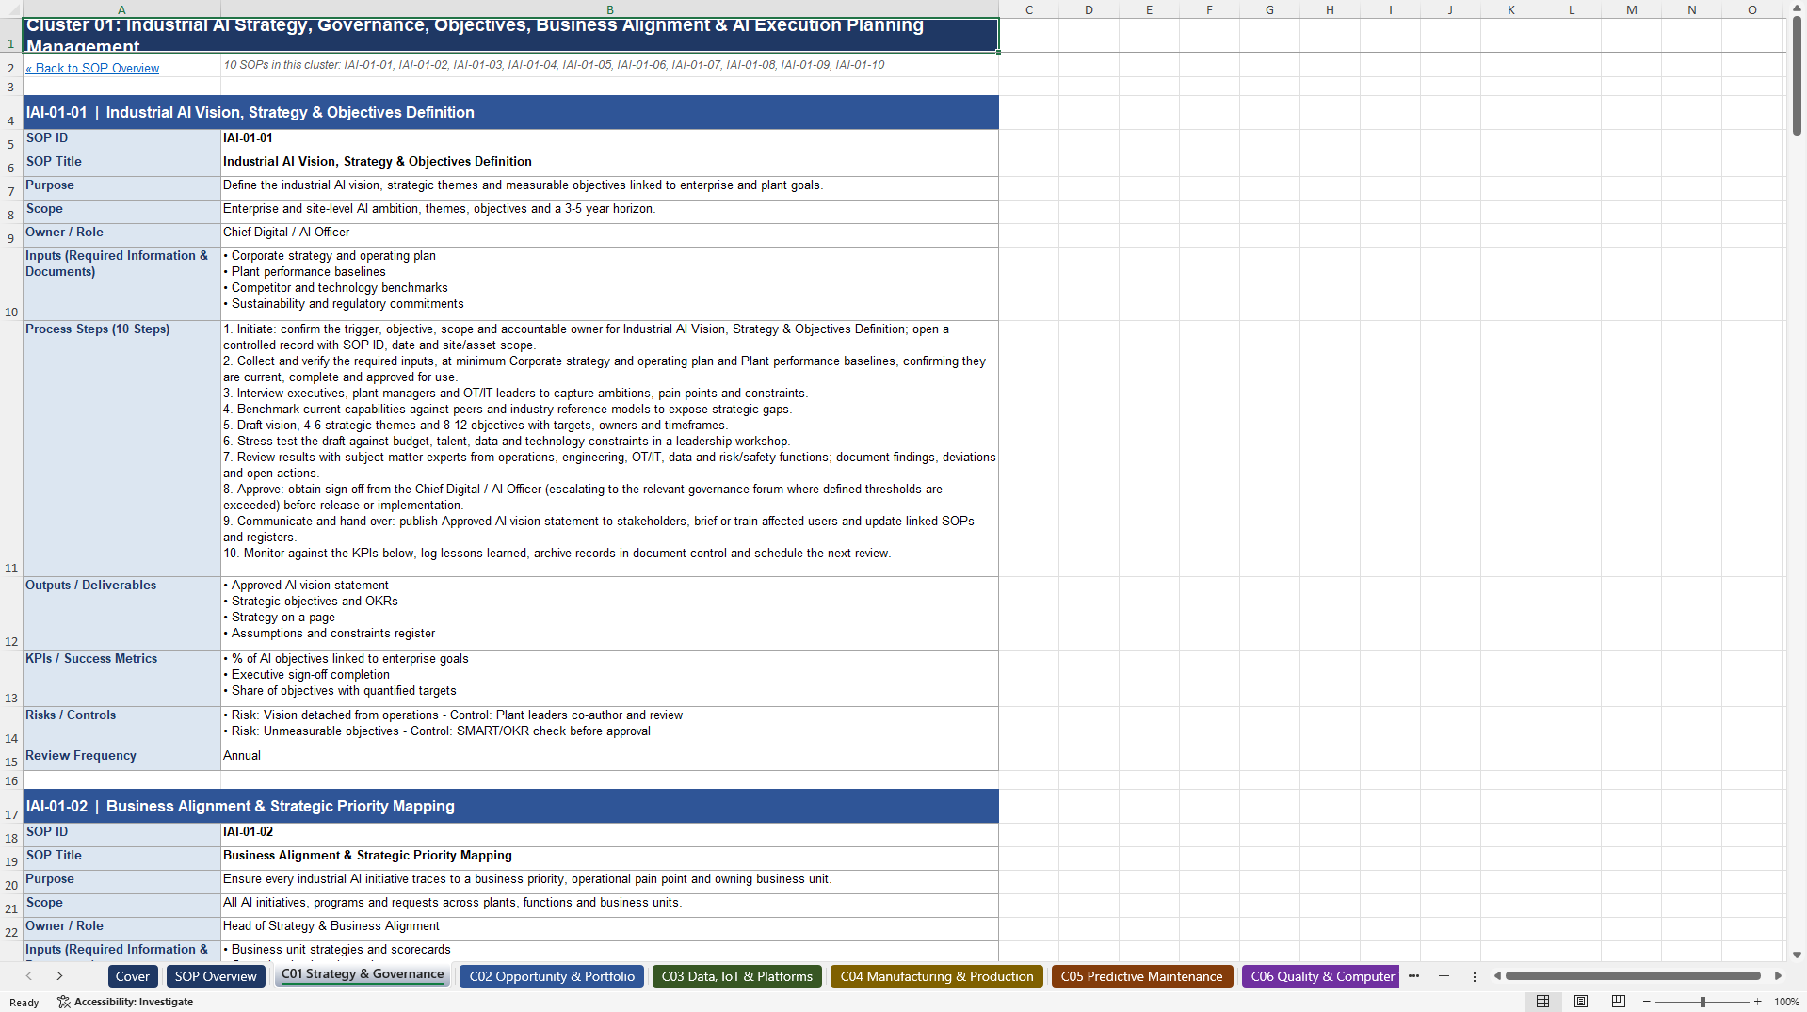The height and width of the screenshot is (1012, 1807).
Task: Click the Cluster 01 title cell
Action: point(510,36)
